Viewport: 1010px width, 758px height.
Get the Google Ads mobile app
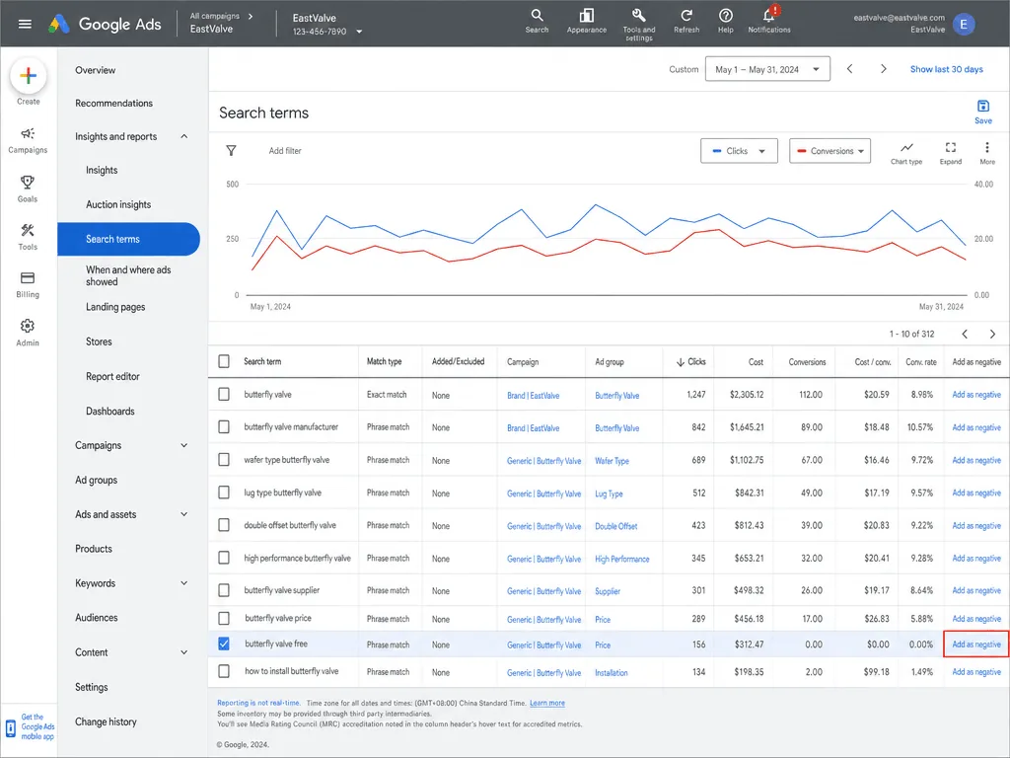[30, 726]
